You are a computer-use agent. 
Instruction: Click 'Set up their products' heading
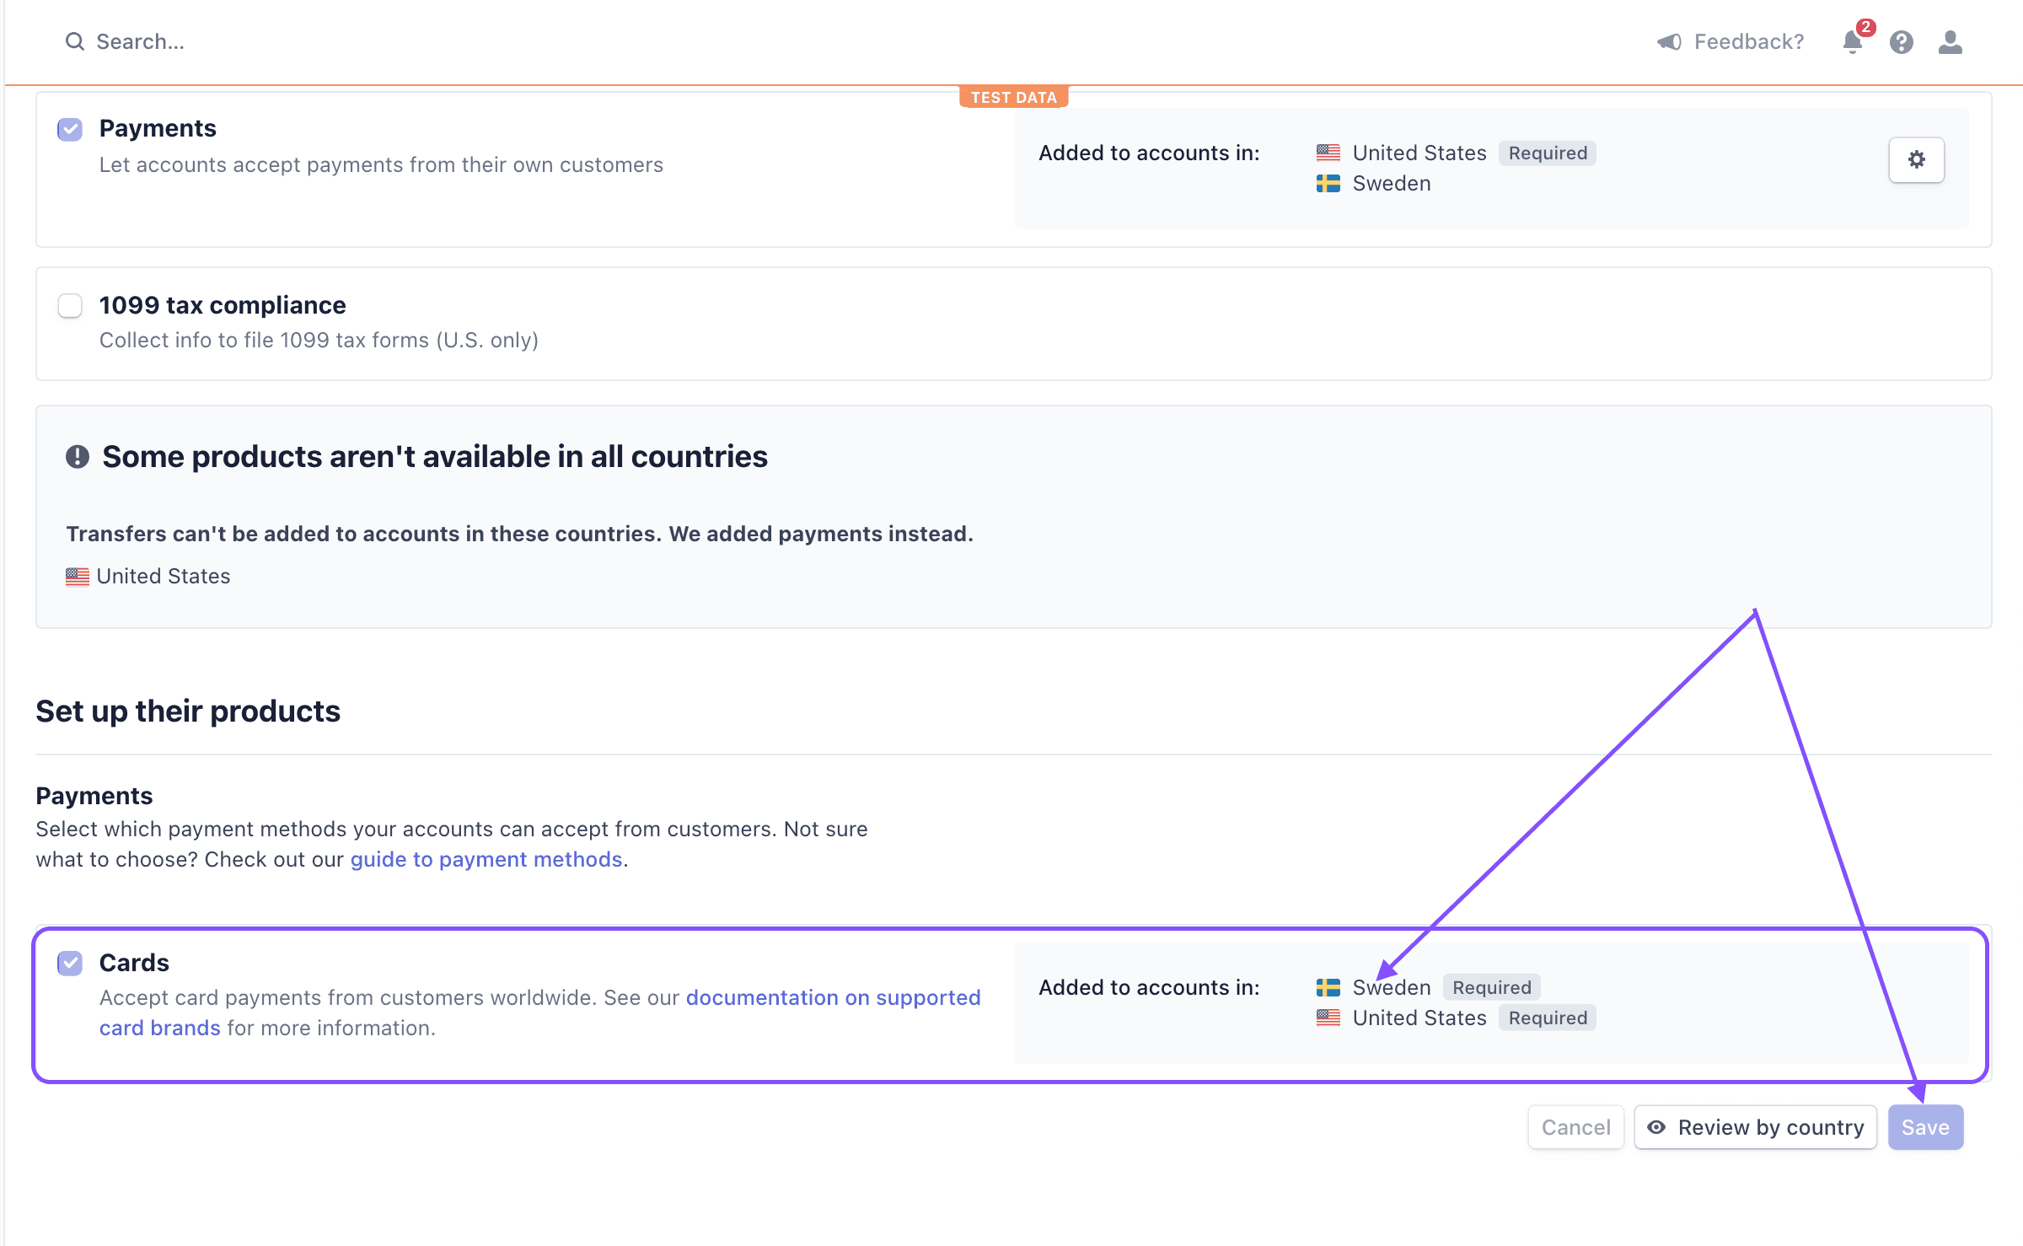188,711
